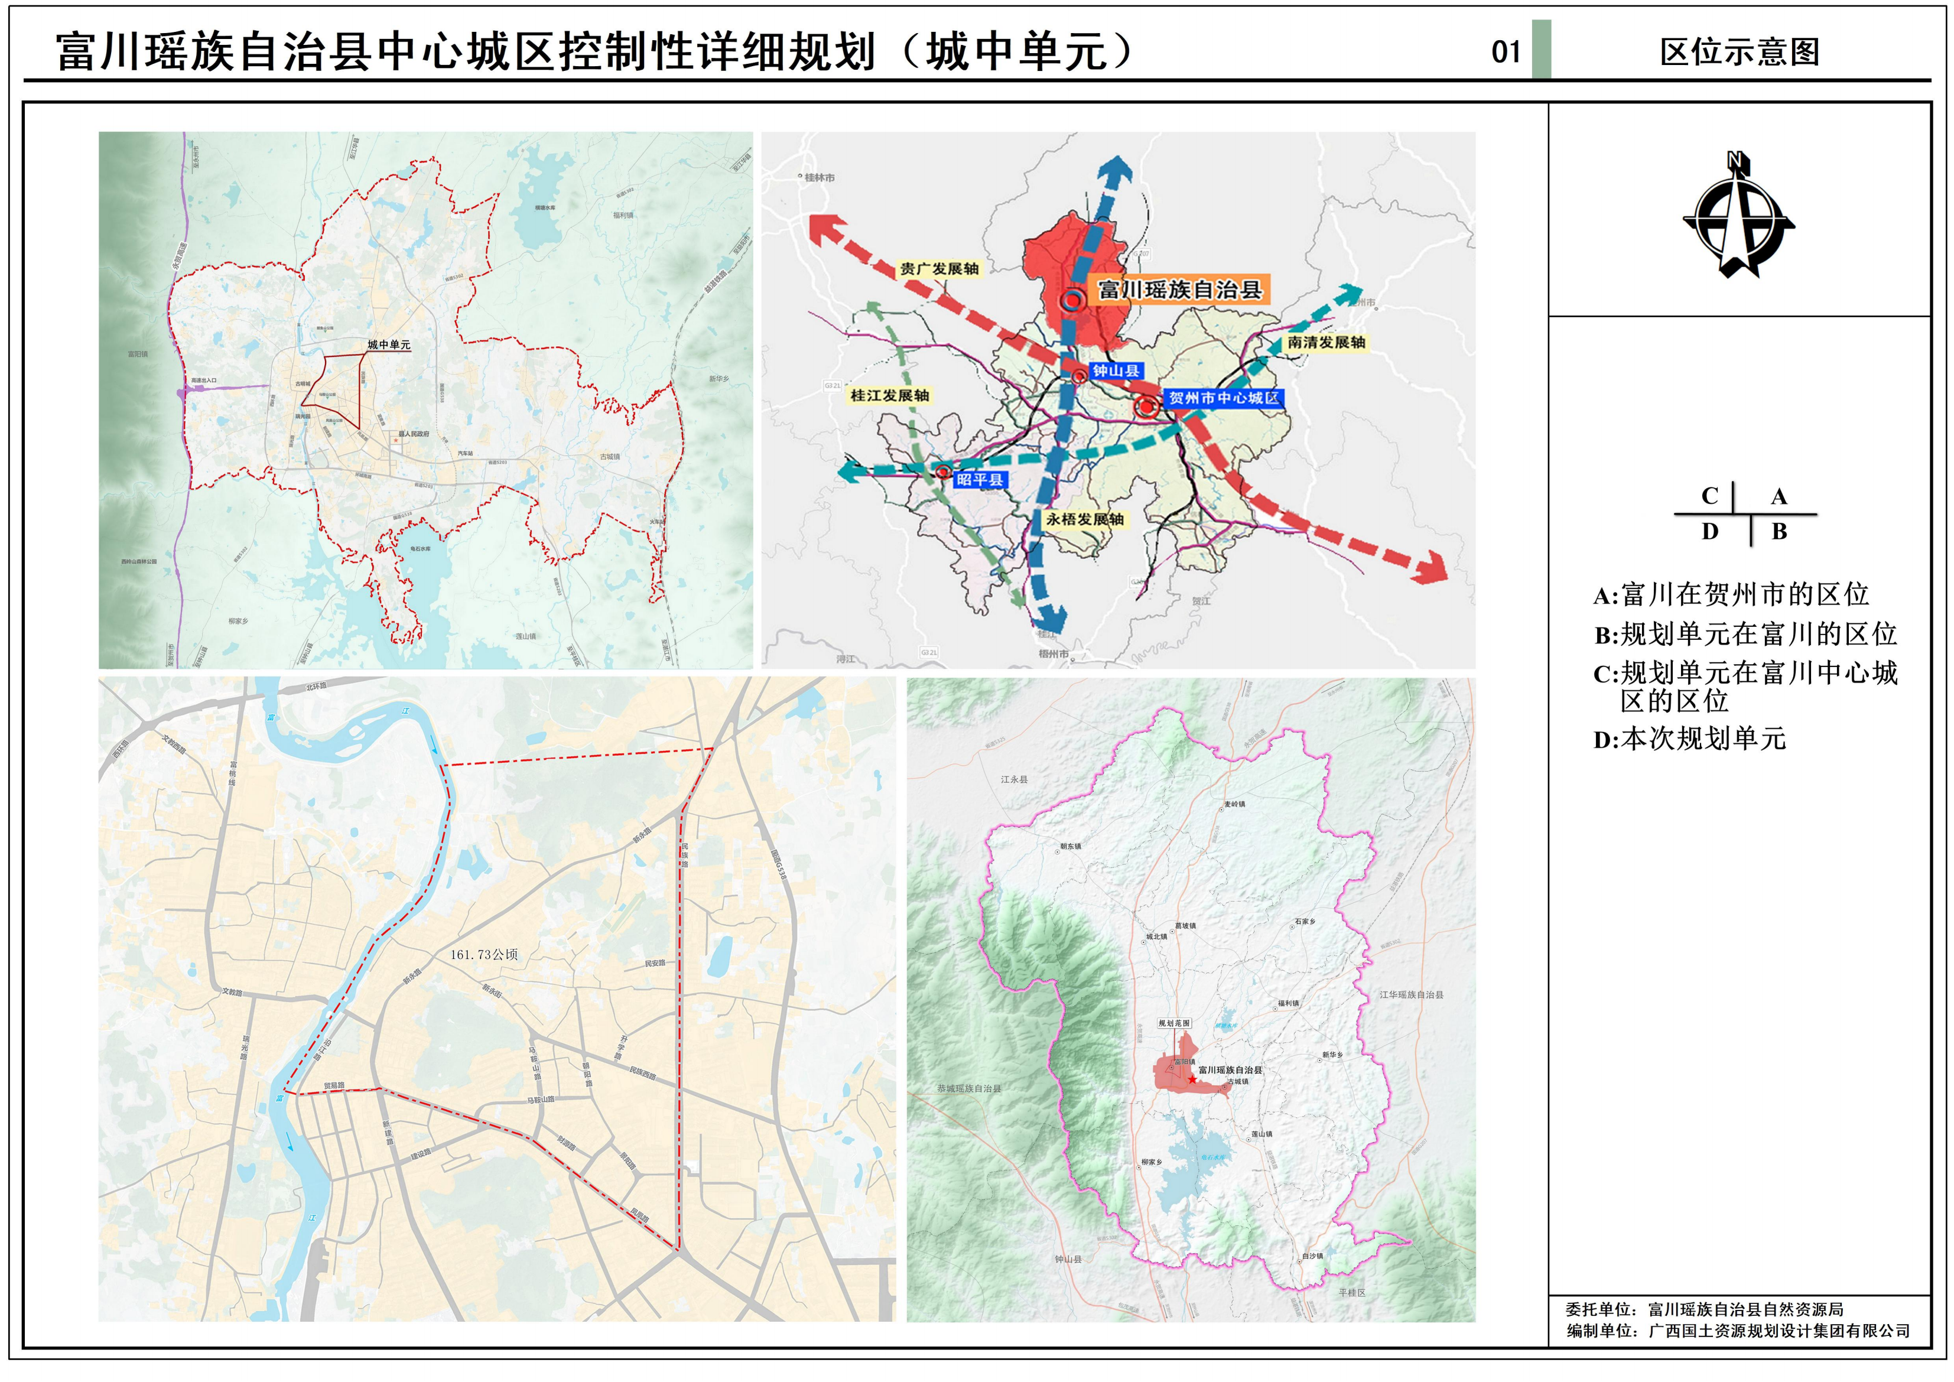Click the red circle marker at 钟山县

[1079, 375]
